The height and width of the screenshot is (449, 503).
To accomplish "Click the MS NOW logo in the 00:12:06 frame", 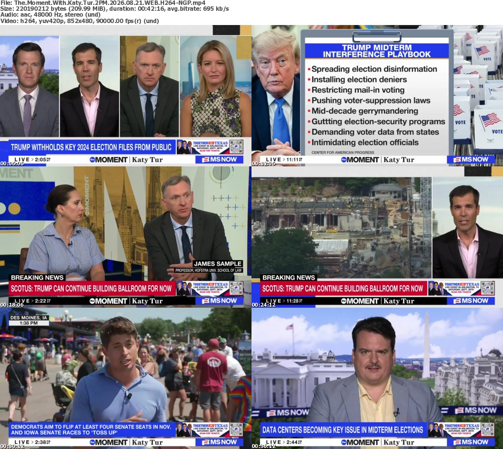I will (x=471, y=159).
